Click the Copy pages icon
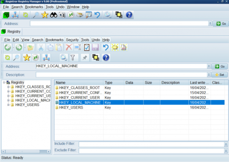Image resolution: width=229 pixels, height=162 pixels. click(x=50, y=47)
